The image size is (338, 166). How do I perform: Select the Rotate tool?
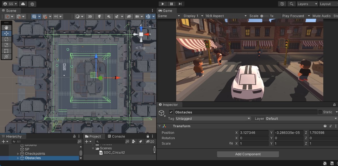(6, 39)
